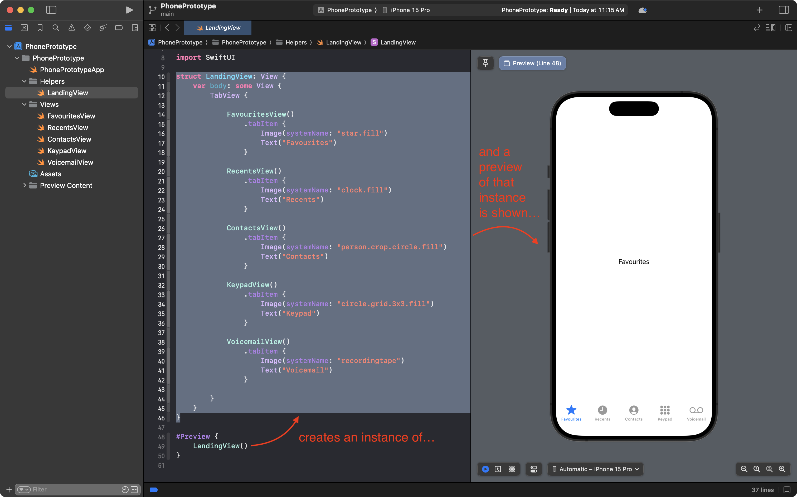Screen dimensions: 797x497
Task: Open preview Device Settings icon
Action: tap(533, 469)
